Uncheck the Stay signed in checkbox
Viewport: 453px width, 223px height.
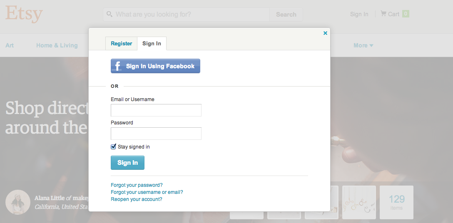coord(113,147)
